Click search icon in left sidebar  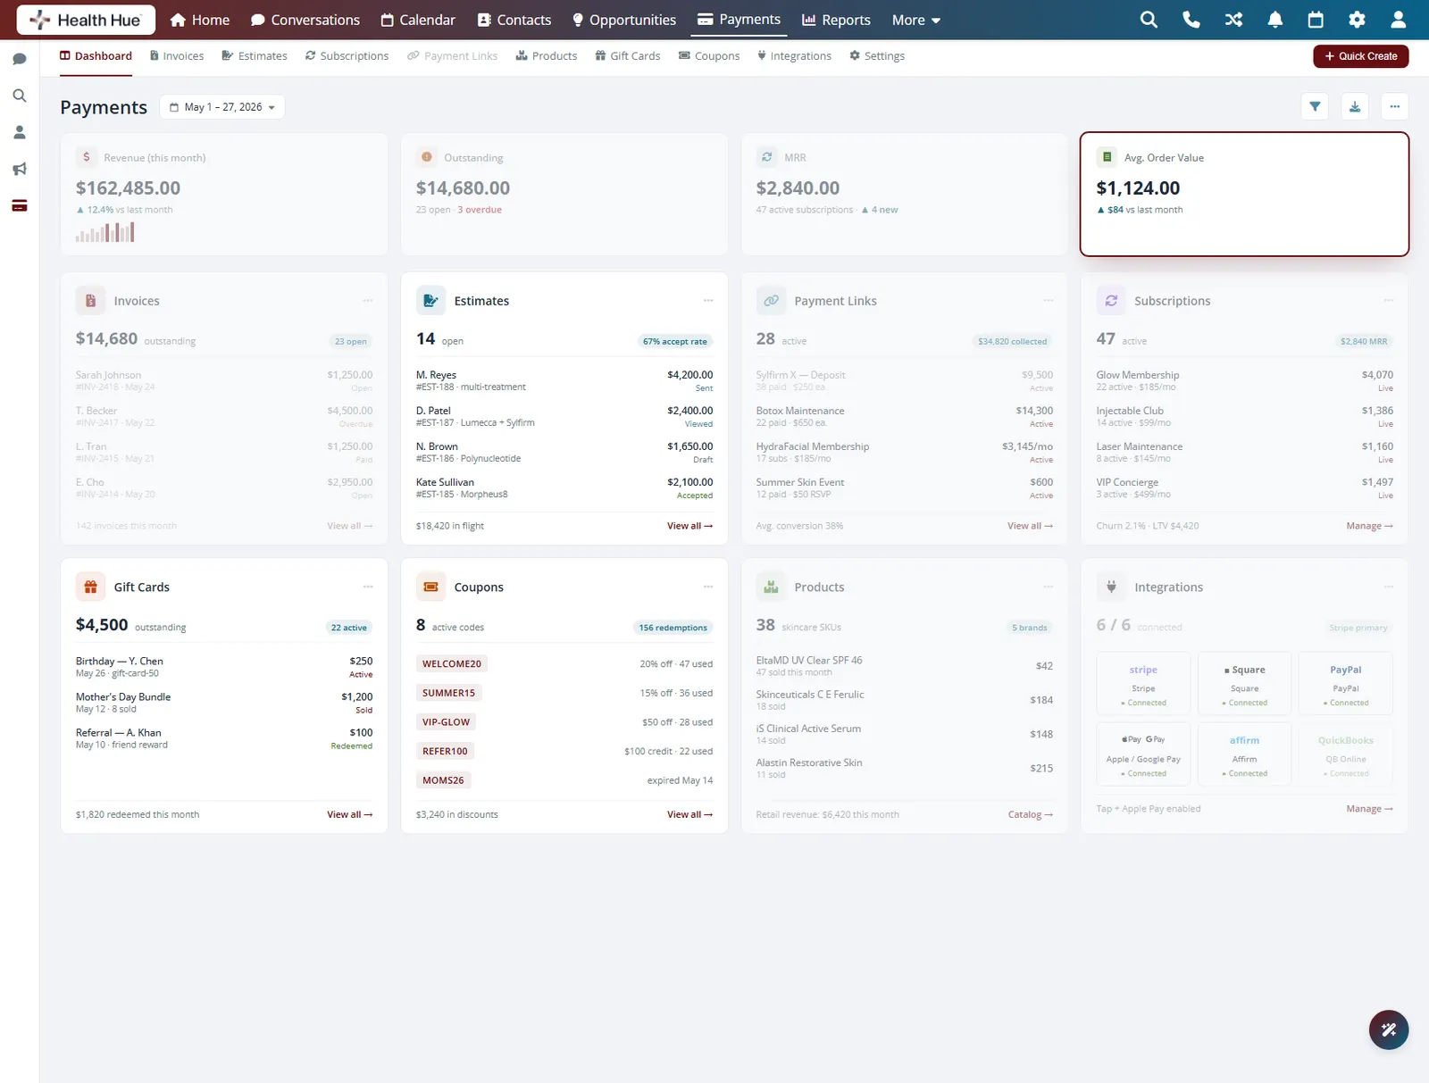[20, 96]
